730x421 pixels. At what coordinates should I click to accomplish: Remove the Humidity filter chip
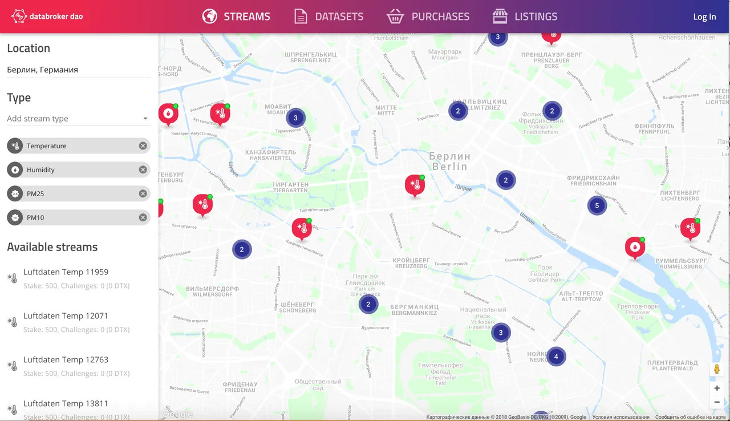(143, 170)
